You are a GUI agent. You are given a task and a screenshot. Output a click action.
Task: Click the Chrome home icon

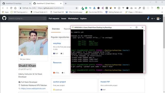point(15,8)
